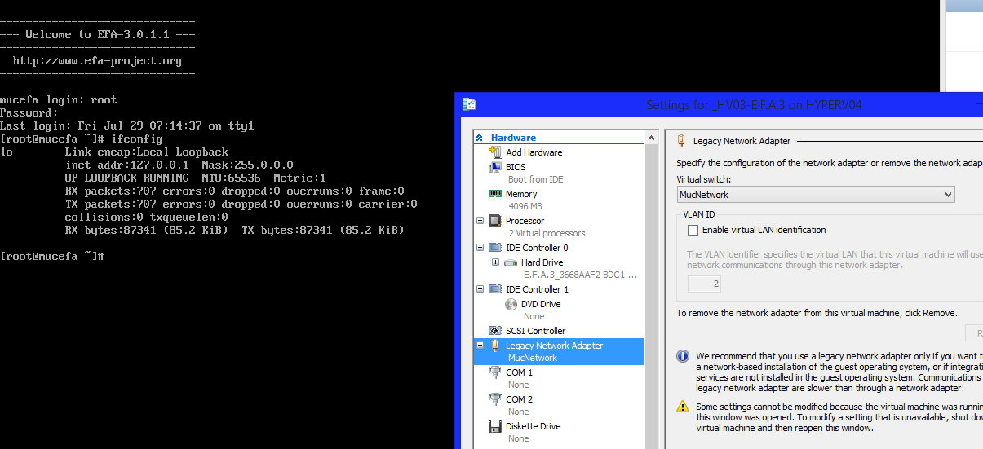983x449 pixels.
Task: Click the last root@mucefa prompt line
Action: [x=52, y=256]
